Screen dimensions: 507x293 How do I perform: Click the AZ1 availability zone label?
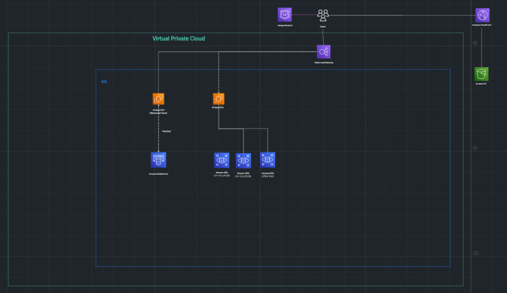coord(104,81)
